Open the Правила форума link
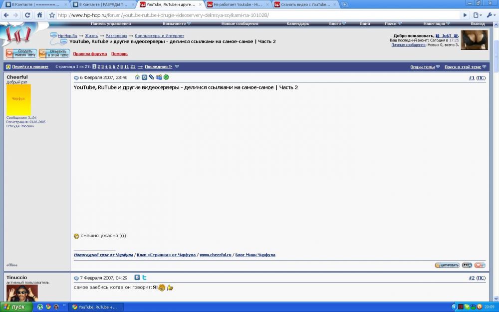This screenshot has width=499, height=312. coord(90,54)
